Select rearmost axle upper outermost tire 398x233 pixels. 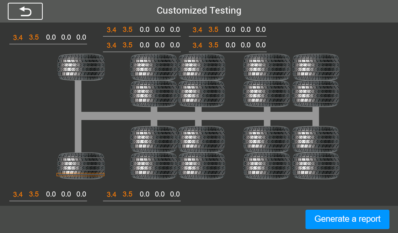316,67
